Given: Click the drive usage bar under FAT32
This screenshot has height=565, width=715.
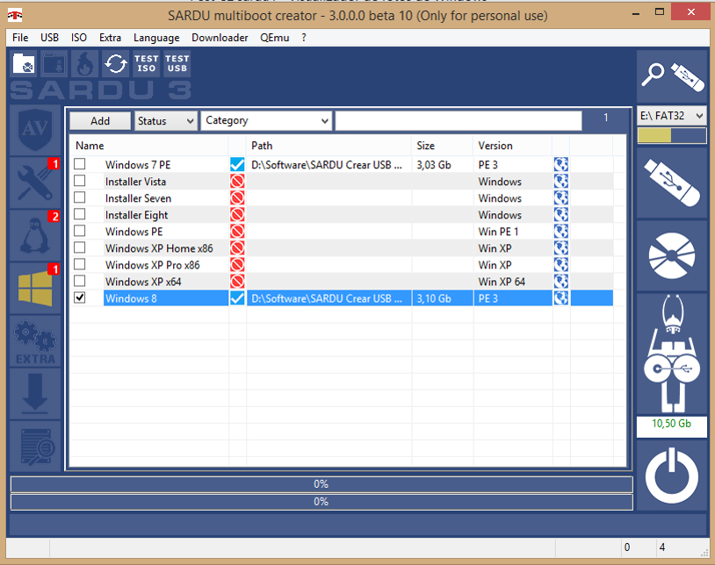Looking at the screenshot, I should (672, 136).
